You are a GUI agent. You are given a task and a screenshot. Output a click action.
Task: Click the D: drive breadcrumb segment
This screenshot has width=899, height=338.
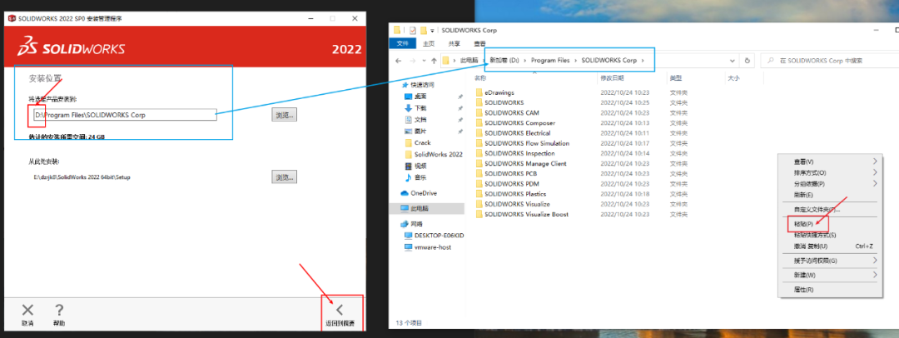pyautogui.click(x=504, y=60)
